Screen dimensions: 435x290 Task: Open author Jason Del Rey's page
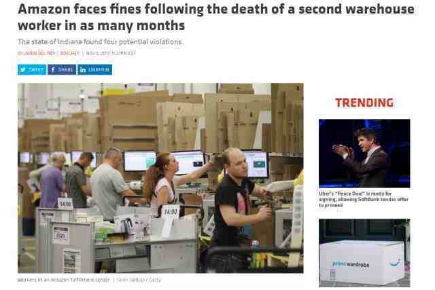click(x=39, y=53)
